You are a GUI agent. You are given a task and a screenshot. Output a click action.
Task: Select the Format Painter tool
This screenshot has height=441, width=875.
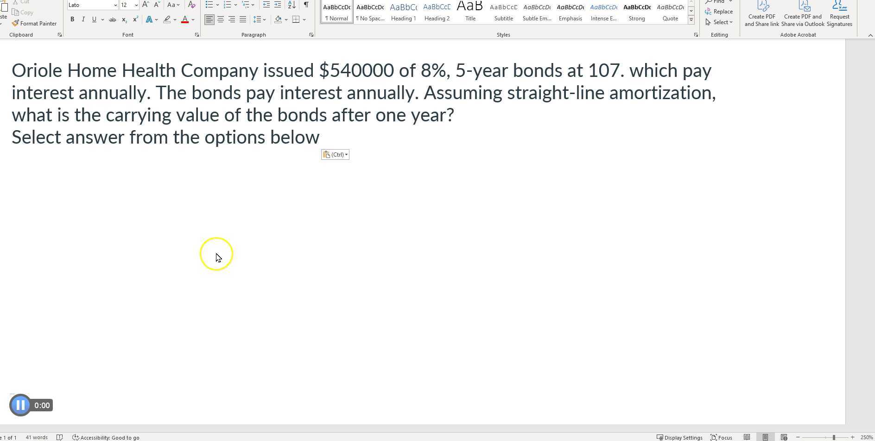[35, 23]
